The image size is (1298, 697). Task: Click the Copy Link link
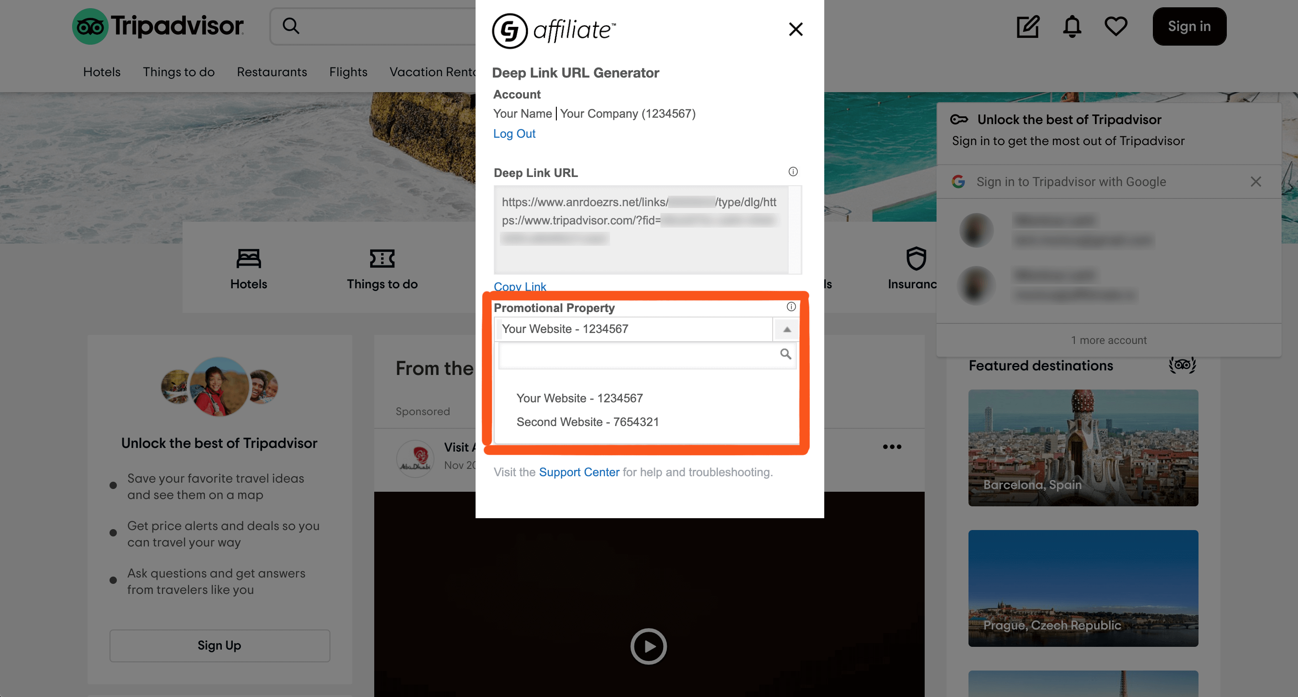point(519,286)
